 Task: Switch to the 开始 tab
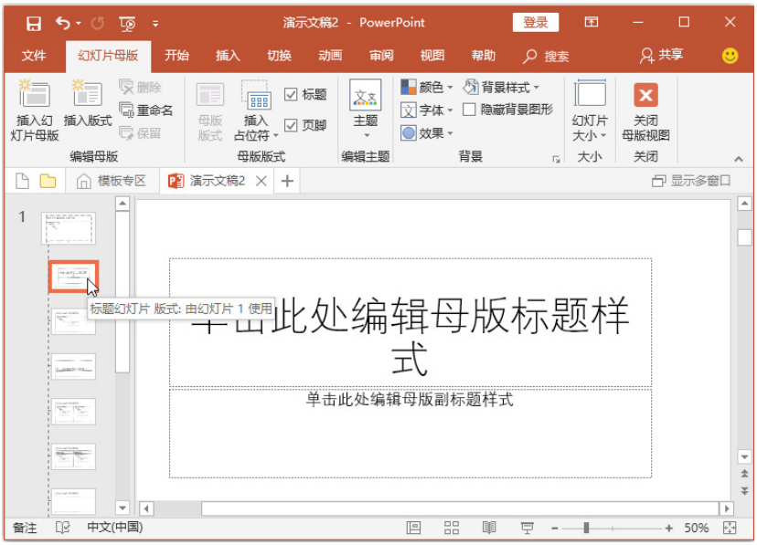[x=176, y=56]
